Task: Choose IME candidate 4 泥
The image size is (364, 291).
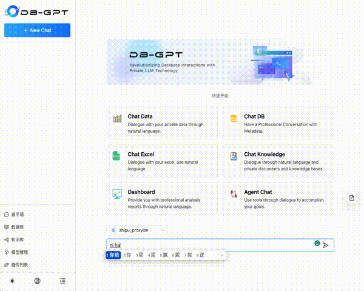Action: [x=152, y=255]
